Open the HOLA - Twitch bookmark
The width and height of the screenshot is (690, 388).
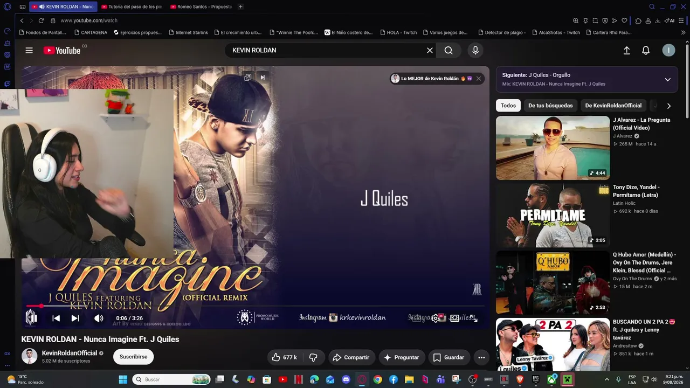pyautogui.click(x=398, y=32)
